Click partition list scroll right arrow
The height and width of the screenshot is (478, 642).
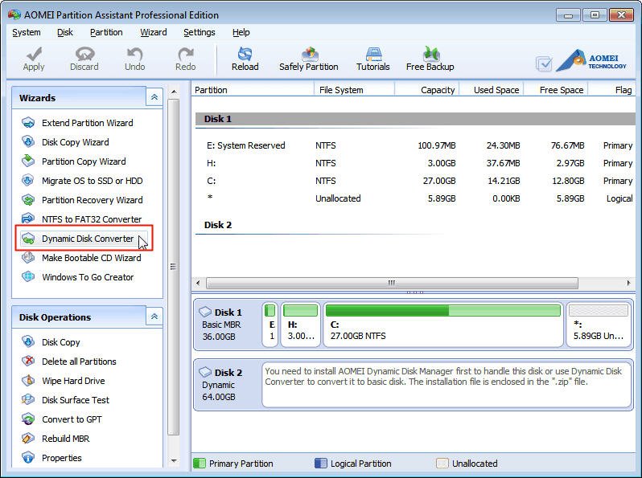(628, 283)
